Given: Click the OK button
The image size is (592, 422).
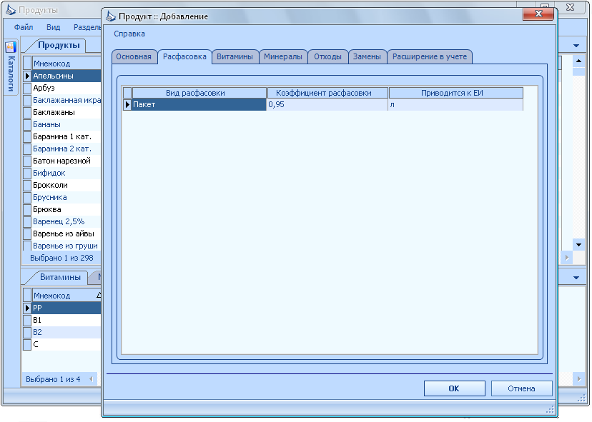Looking at the screenshot, I should coord(454,388).
